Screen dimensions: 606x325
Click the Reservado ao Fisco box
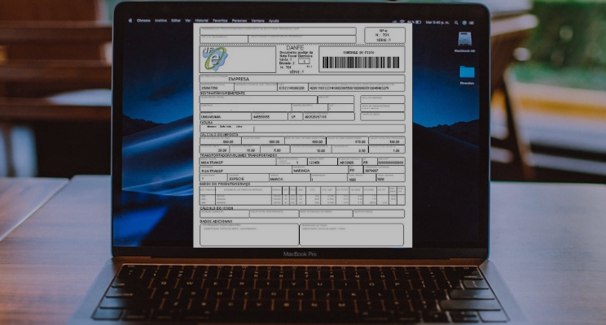pos(352,234)
